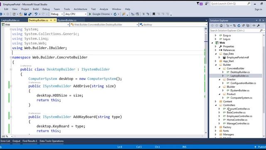Refresh the Solution Explorer tree
This screenshot has height=150, width=266.
click(x=239, y=25)
